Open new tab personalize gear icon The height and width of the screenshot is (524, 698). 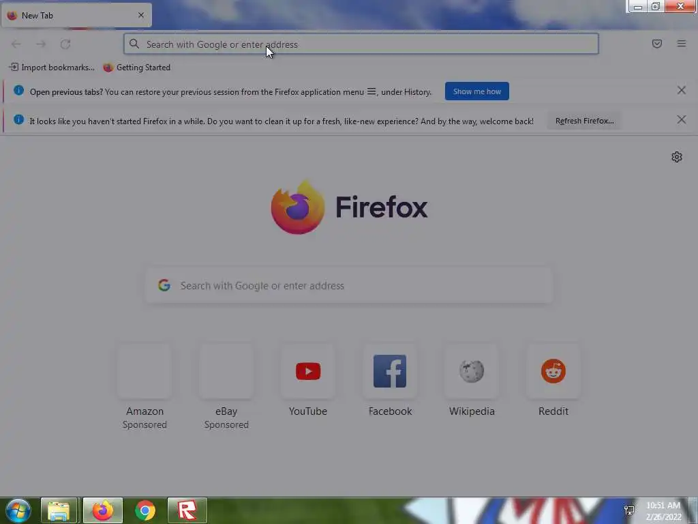click(677, 157)
